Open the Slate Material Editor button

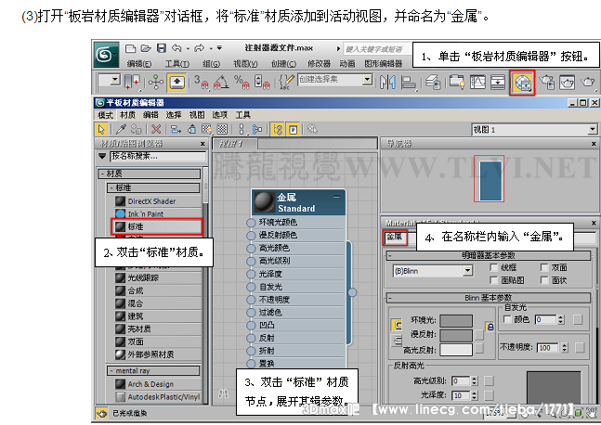tap(522, 83)
